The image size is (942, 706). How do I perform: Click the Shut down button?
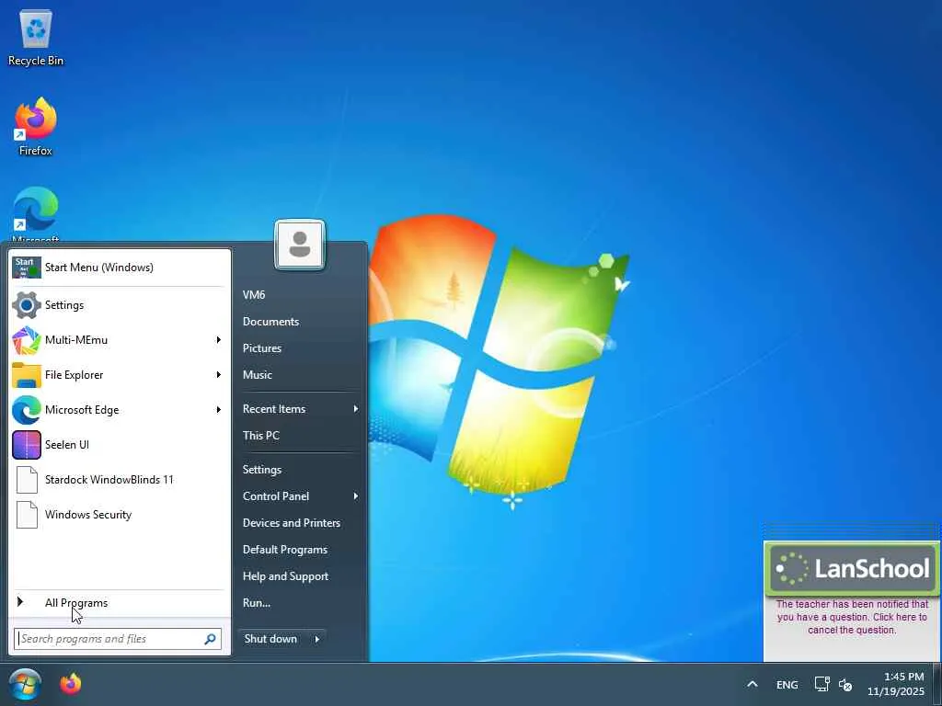point(273,639)
